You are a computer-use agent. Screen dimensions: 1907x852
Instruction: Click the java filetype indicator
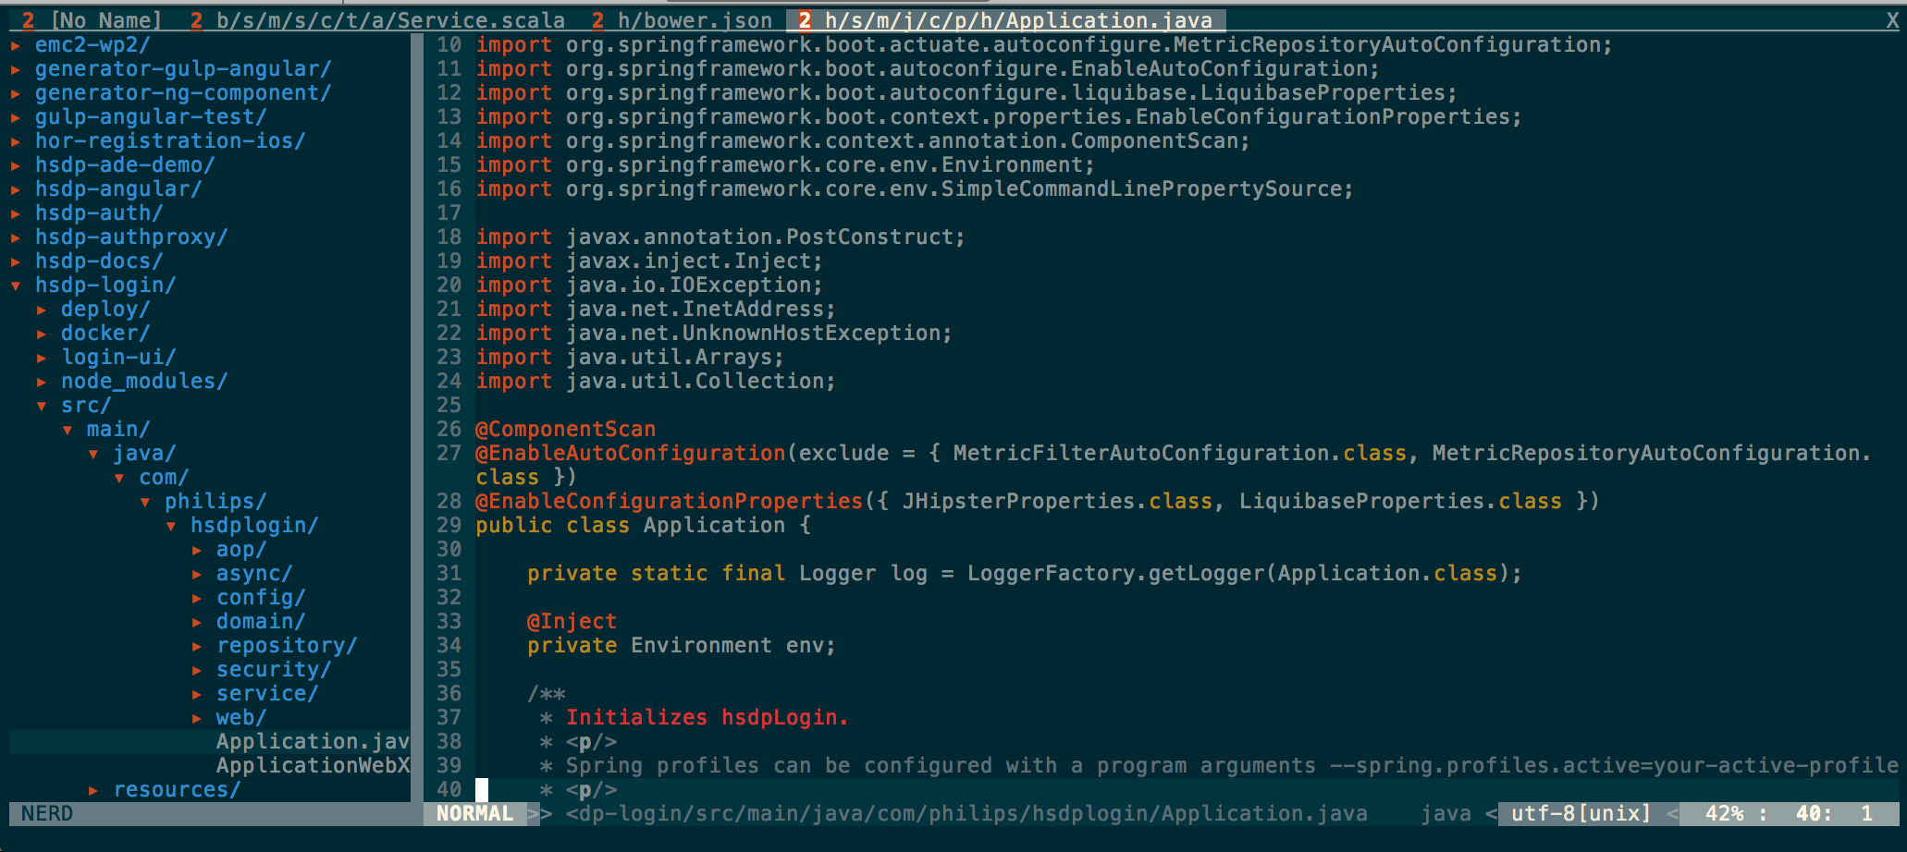[1446, 814]
